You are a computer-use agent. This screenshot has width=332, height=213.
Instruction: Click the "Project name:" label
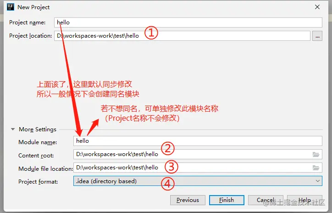click(28, 22)
